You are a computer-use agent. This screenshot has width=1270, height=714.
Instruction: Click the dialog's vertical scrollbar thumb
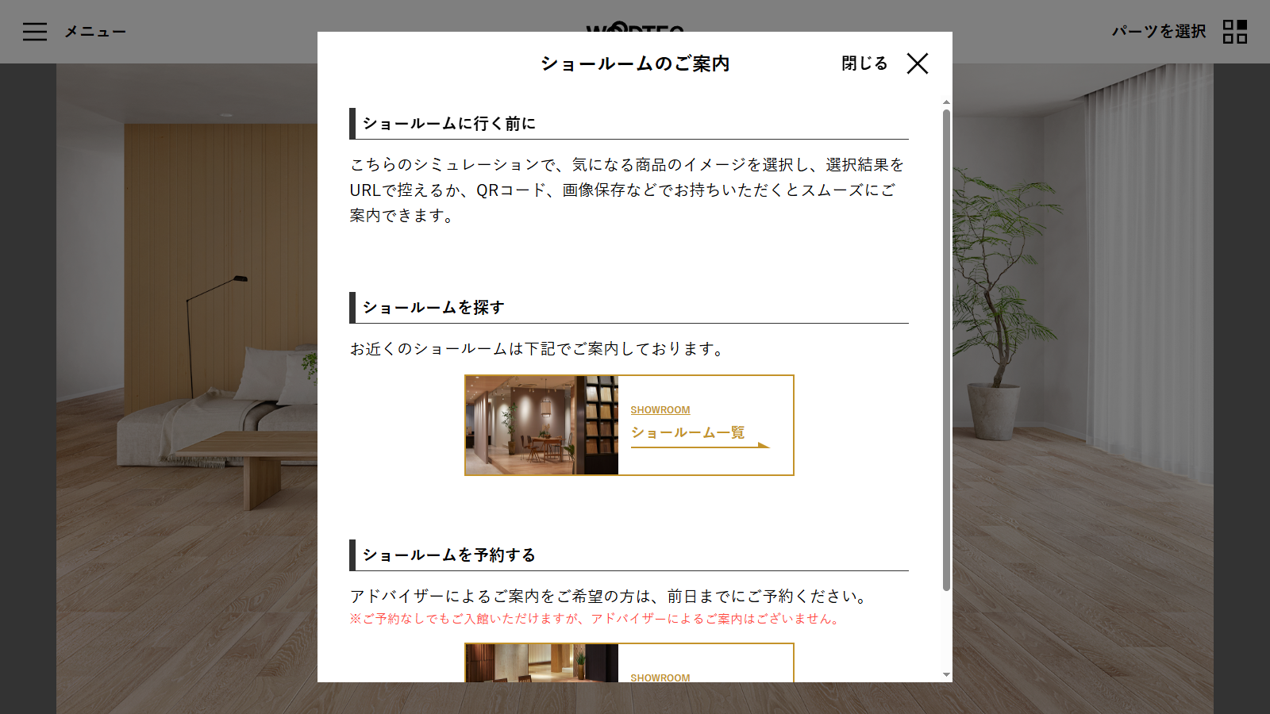click(x=946, y=349)
